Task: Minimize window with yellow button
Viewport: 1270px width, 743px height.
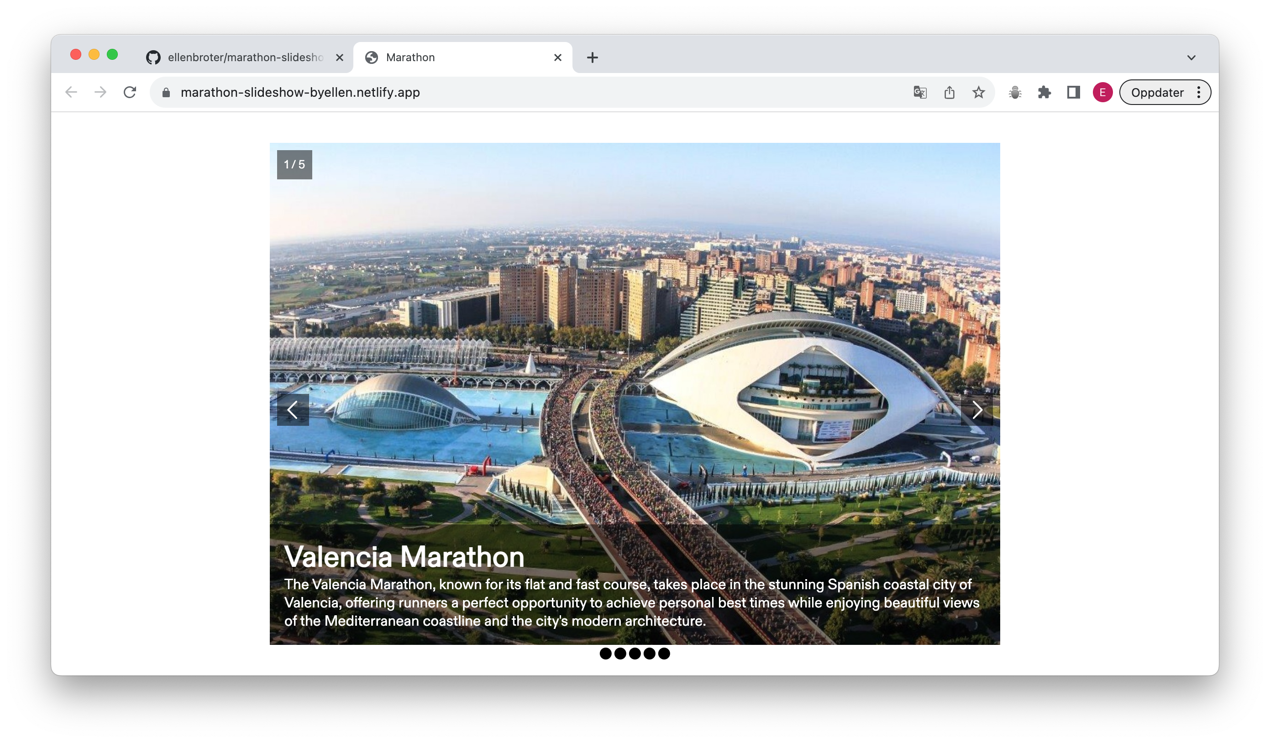Action: click(x=94, y=54)
